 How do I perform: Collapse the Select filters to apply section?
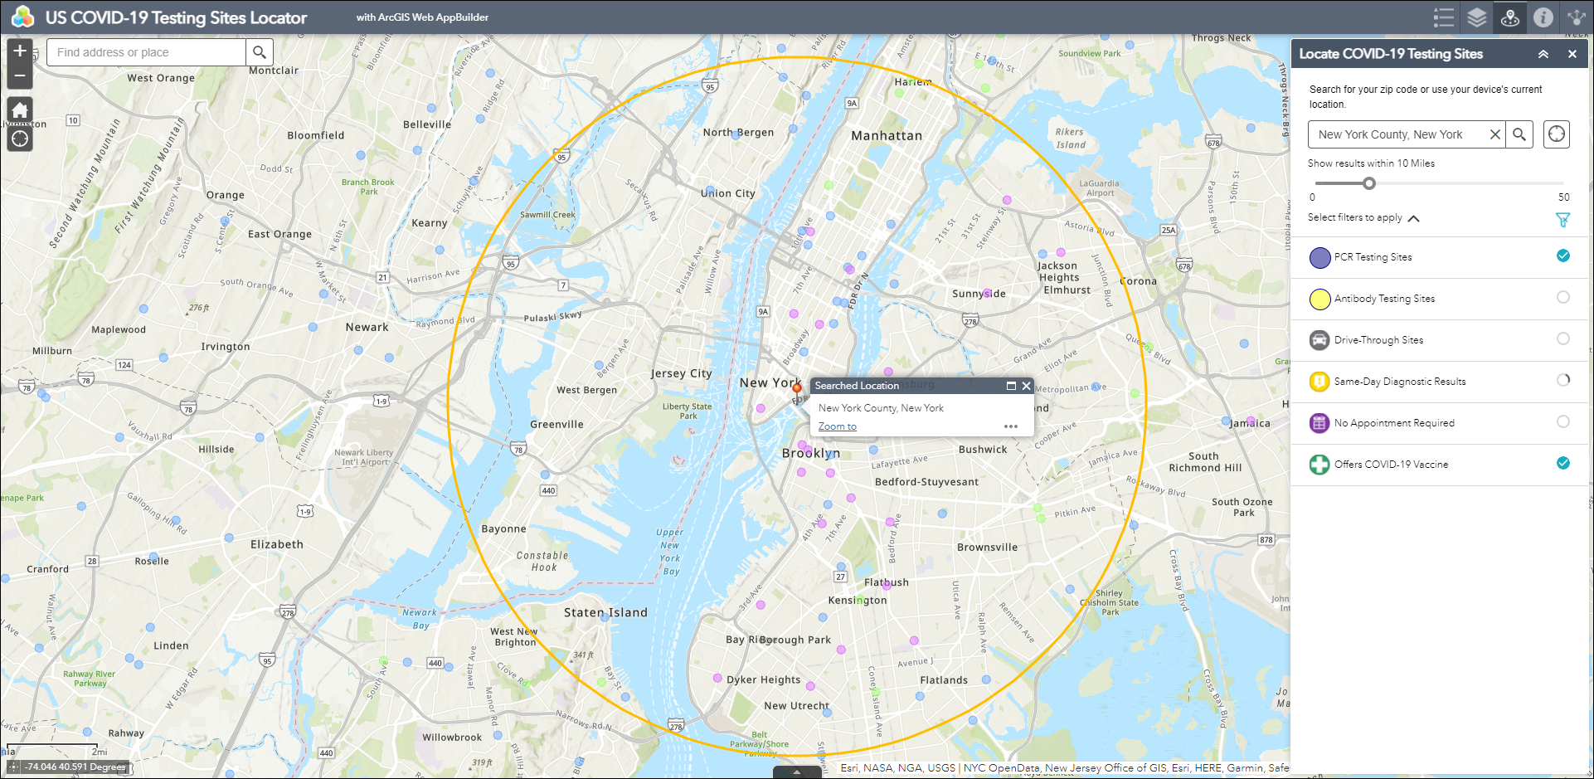pos(1414,217)
